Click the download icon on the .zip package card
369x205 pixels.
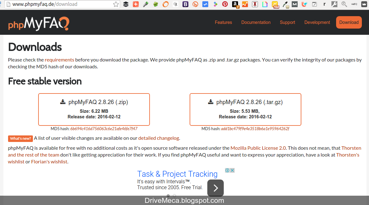(63, 102)
